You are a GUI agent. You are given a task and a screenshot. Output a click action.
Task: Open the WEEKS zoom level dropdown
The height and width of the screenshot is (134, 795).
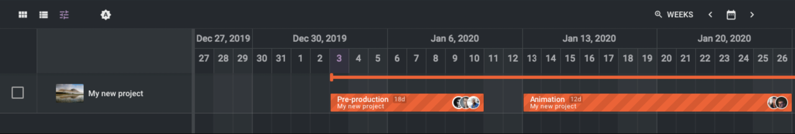coord(680,15)
